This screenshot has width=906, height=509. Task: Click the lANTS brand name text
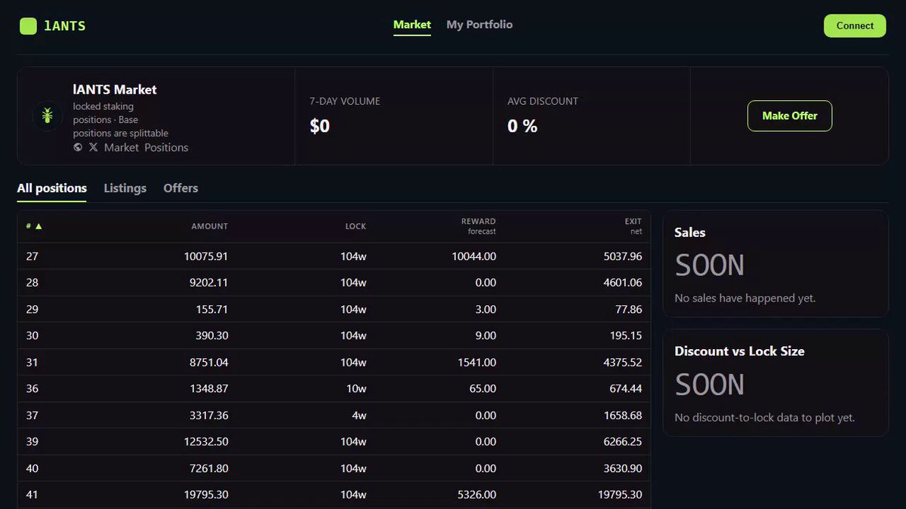click(65, 26)
